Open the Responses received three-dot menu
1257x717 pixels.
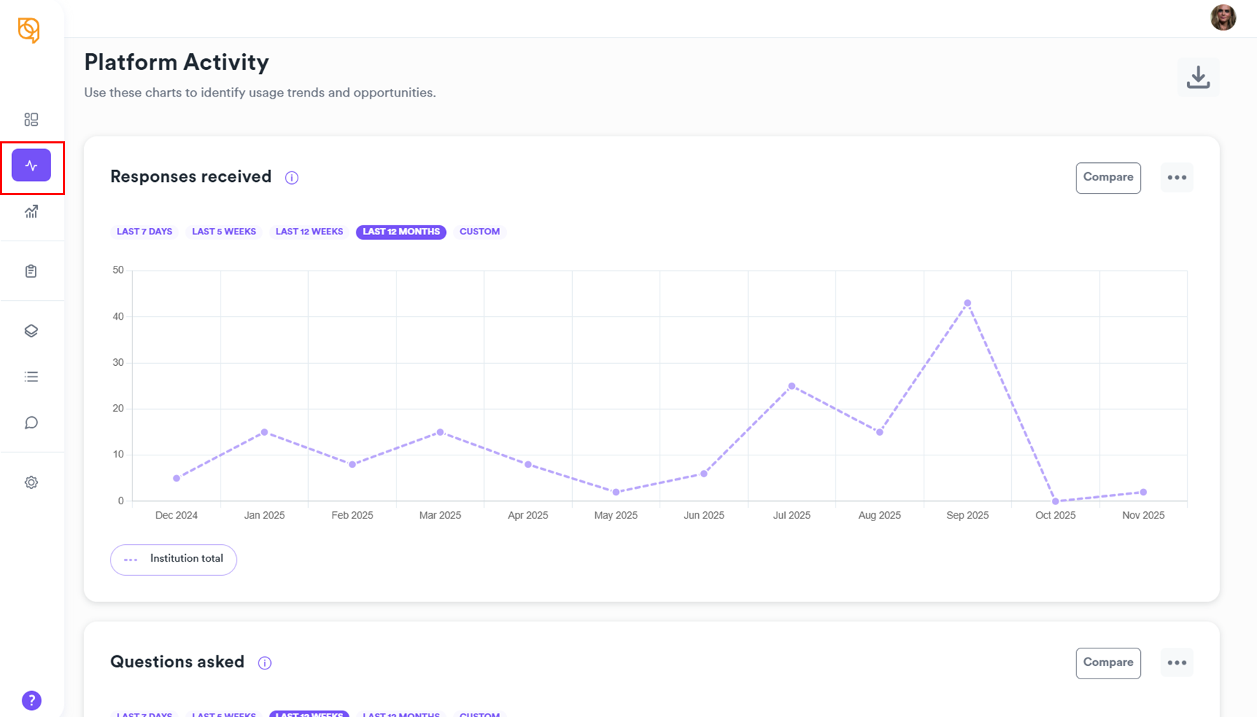click(x=1176, y=178)
